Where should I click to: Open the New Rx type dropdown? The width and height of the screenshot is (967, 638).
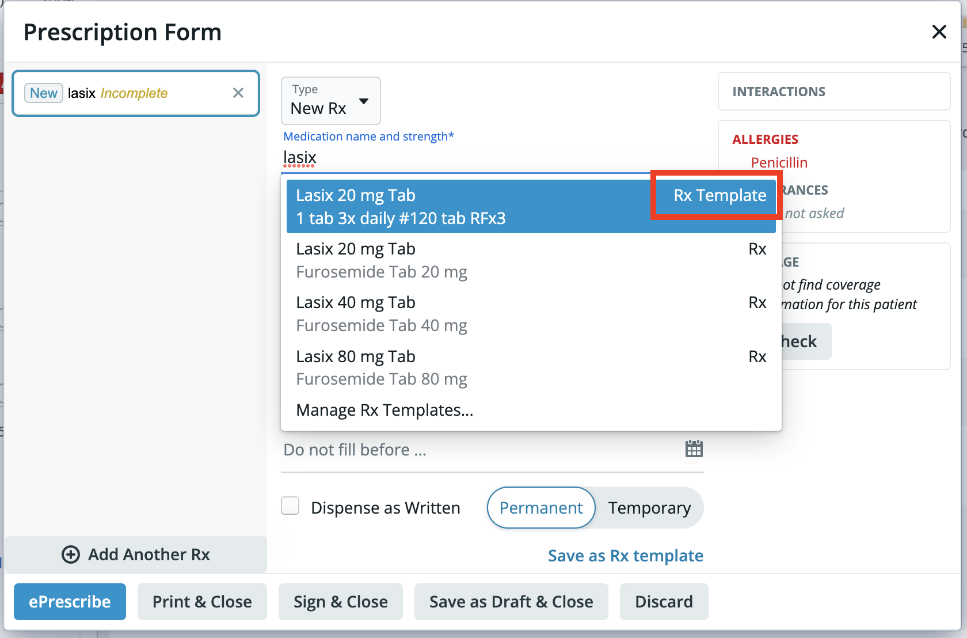tap(330, 101)
